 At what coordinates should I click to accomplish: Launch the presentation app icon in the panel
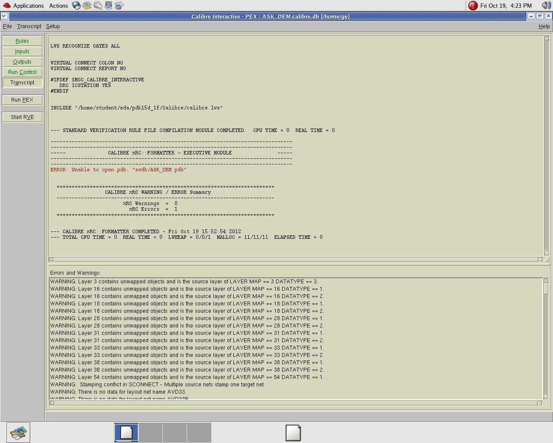(108, 5)
